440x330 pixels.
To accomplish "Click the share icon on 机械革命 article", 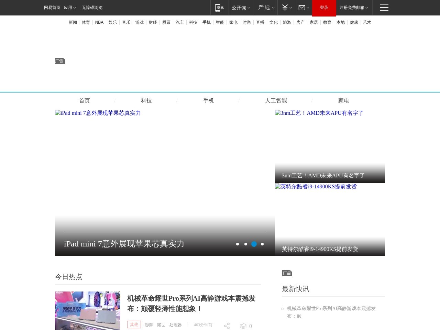I will [227, 326].
